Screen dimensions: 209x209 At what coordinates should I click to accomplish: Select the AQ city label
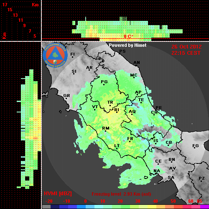click(132, 112)
